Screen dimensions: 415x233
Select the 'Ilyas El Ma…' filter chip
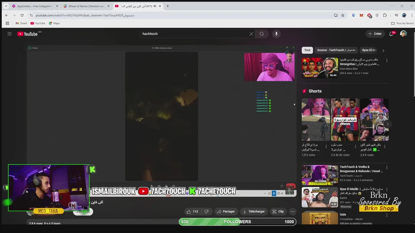(369, 50)
